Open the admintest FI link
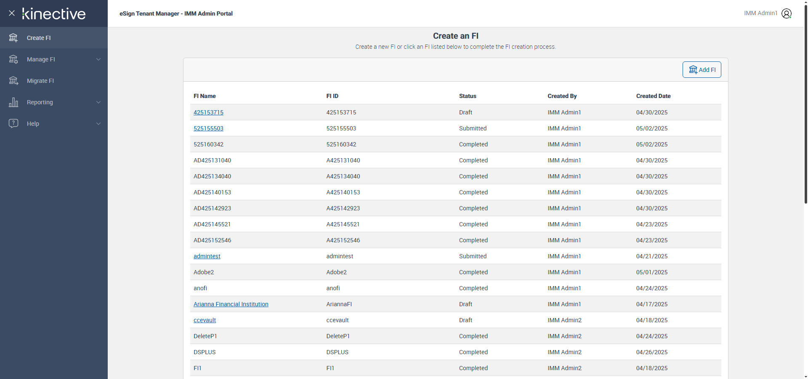The image size is (808, 379). tap(207, 256)
